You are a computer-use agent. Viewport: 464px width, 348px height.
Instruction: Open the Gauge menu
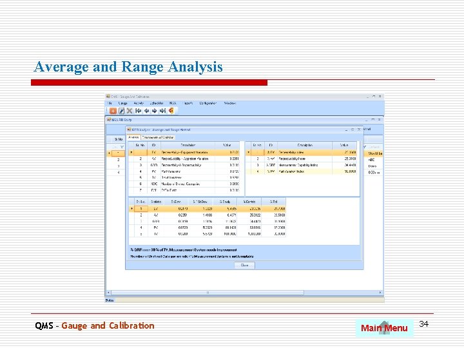pyautogui.click(x=123, y=103)
